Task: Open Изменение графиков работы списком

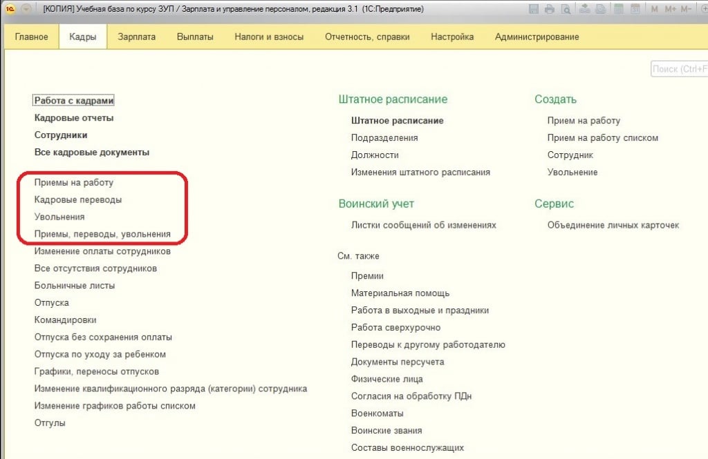Action: [115, 406]
